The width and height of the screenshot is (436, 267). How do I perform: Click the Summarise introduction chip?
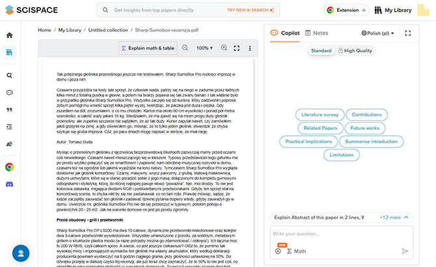pyautogui.click(x=372, y=141)
